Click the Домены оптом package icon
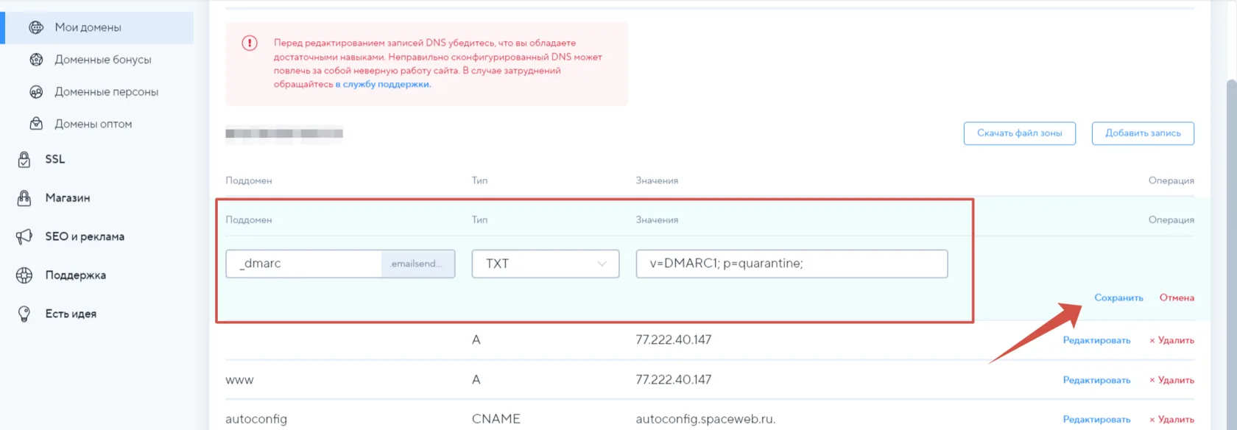1237x430 pixels. tap(36, 124)
